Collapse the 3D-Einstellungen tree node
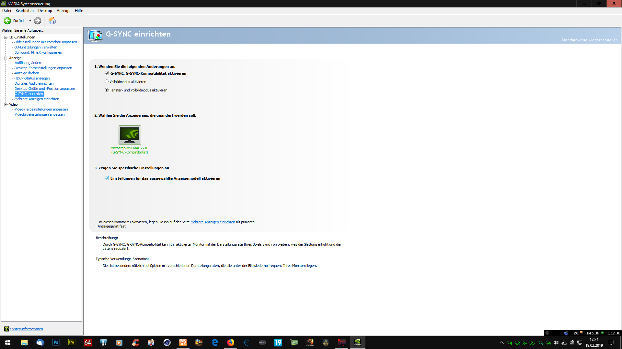This screenshot has height=349, width=622. [6, 37]
